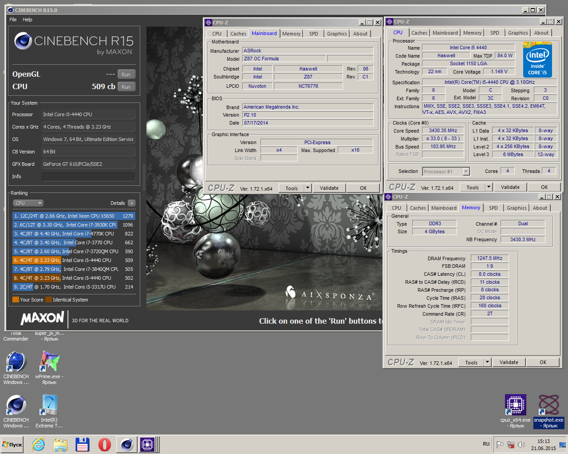Select ranking row 3 i7-4770K
The image size is (568, 454).
[x=74, y=234]
